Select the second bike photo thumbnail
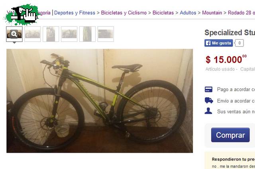This screenshot has height=169, width=255. [x=33, y=34]
